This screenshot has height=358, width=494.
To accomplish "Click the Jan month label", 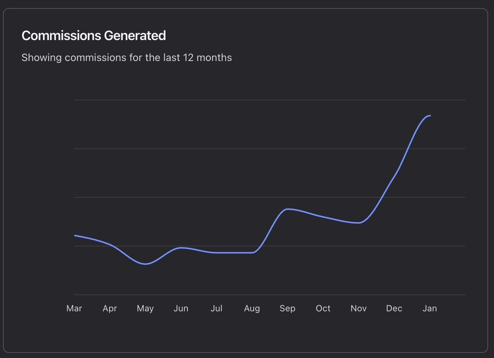I will pyautogui.click(x=430, y=308).
